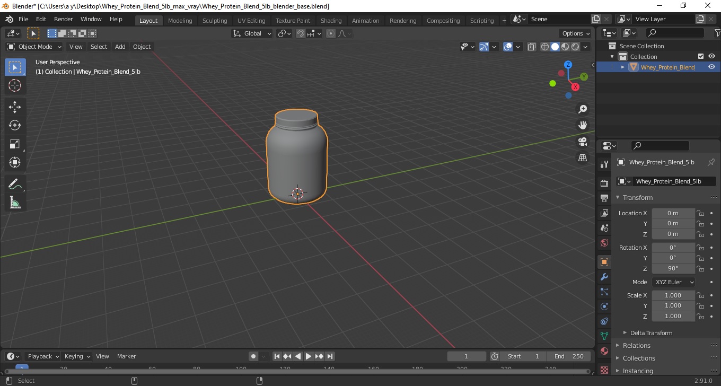The width and height of the screenshot is (721, 386).
Task: Click the Marker menu in timeline
Action: [126, 356]
